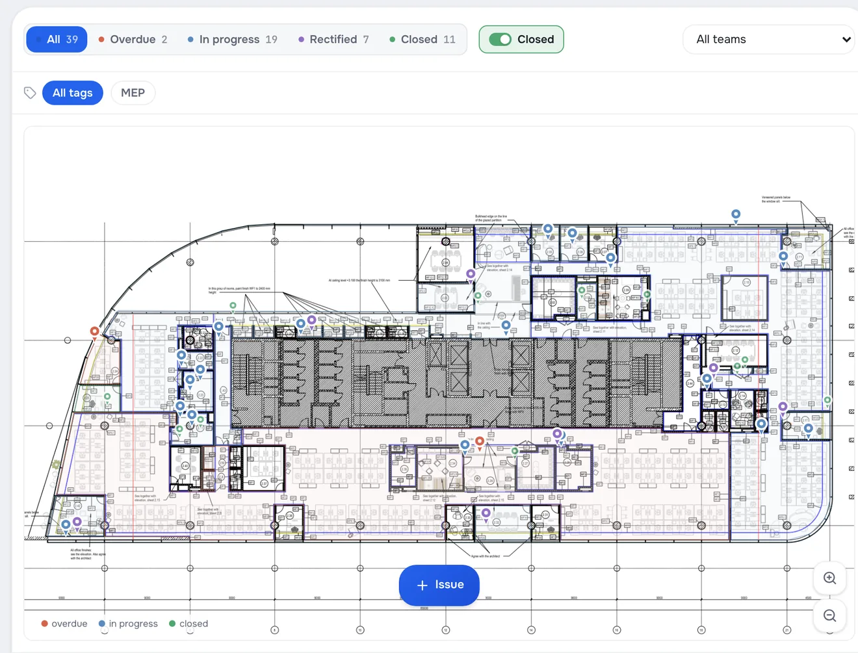Image resolution: width=858 pixels, height=653 pixels.
Task: Click the 'in progress' legend entry
Action: point(128,624)
